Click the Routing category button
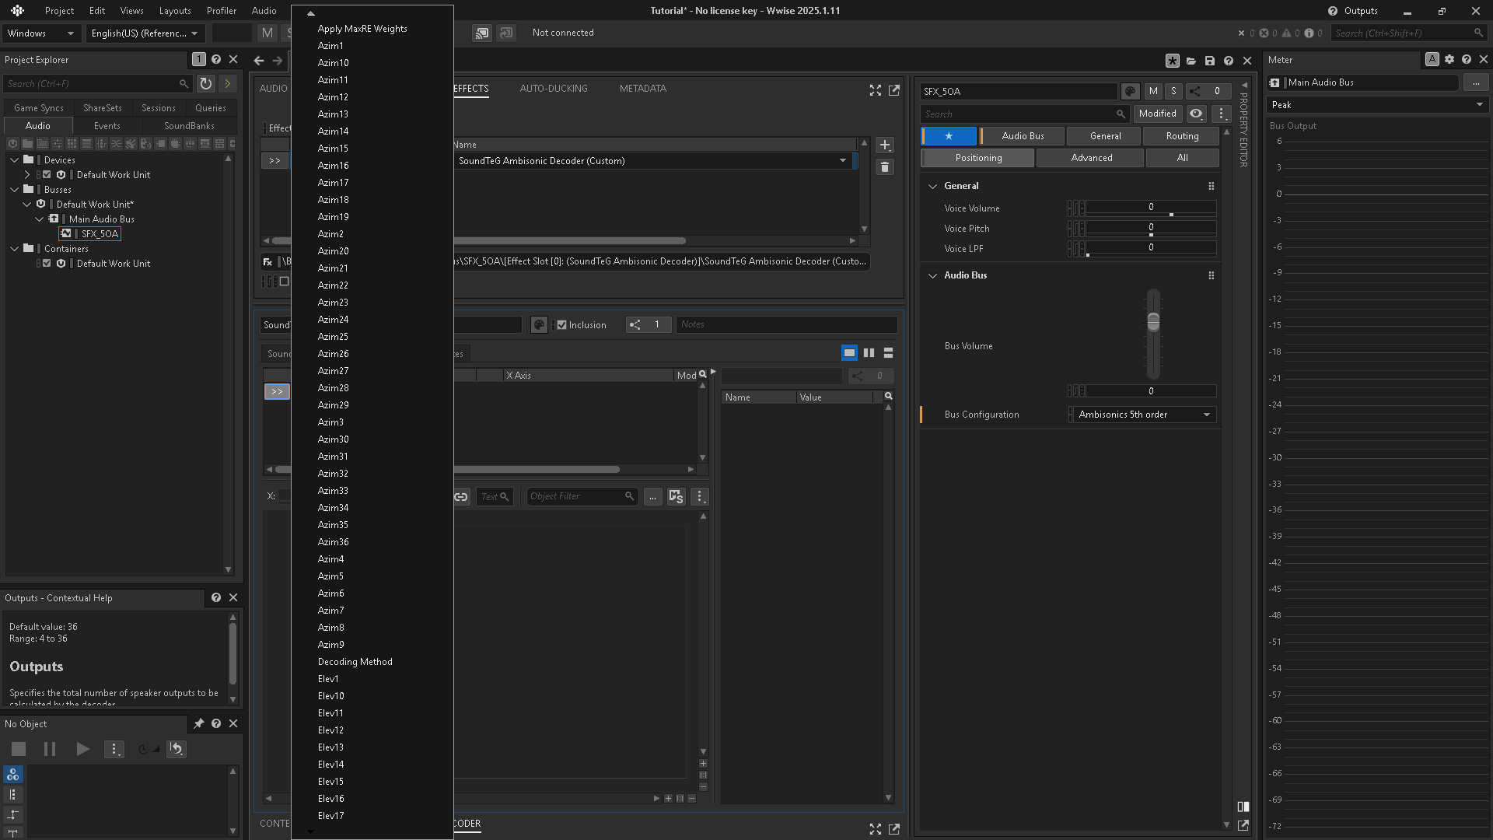Viewport: 1493px width, 840px height. (x=1182, y=136)
